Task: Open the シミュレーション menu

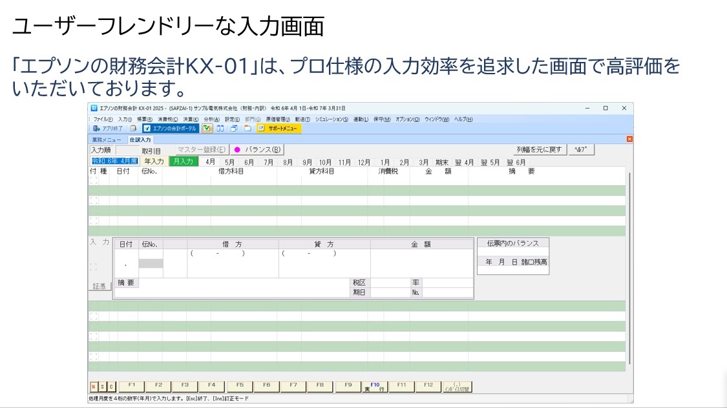Action: coord(332,119)
